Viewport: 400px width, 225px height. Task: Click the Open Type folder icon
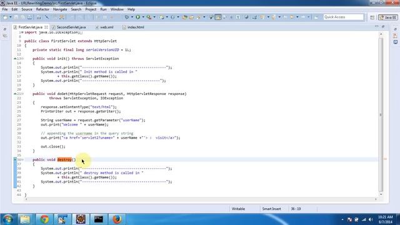pyautogui.click(x=185, y=17)
